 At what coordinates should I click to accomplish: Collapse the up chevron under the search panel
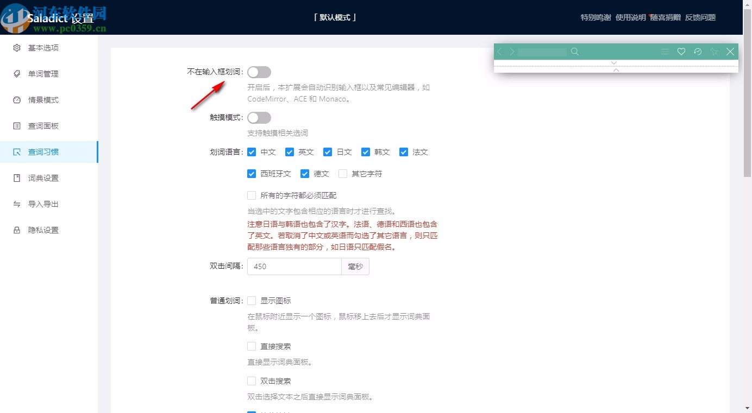(x=616, y=70)
